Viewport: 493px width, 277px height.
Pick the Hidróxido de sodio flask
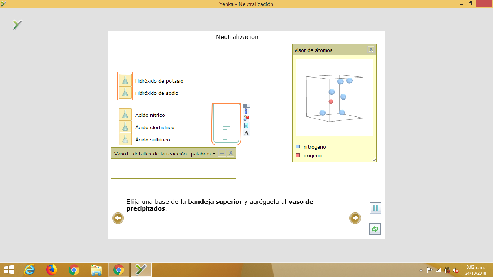click(125, 92)
